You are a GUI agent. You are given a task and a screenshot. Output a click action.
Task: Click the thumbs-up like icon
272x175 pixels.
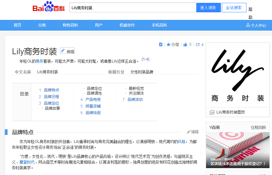(185, 44)
